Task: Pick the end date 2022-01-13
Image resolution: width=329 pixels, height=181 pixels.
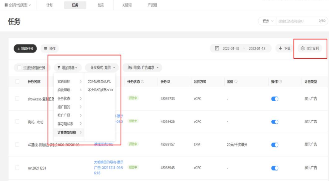Action: click(x=257, y=49)
